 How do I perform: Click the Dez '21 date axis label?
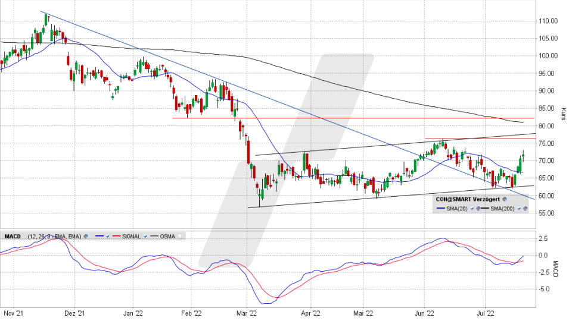click(74, 313)
